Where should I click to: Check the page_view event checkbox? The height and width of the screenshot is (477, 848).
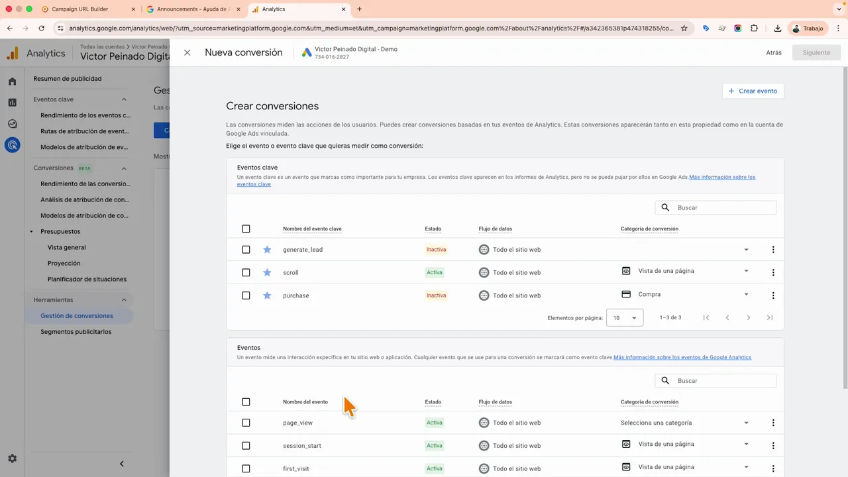pos(246,423)
